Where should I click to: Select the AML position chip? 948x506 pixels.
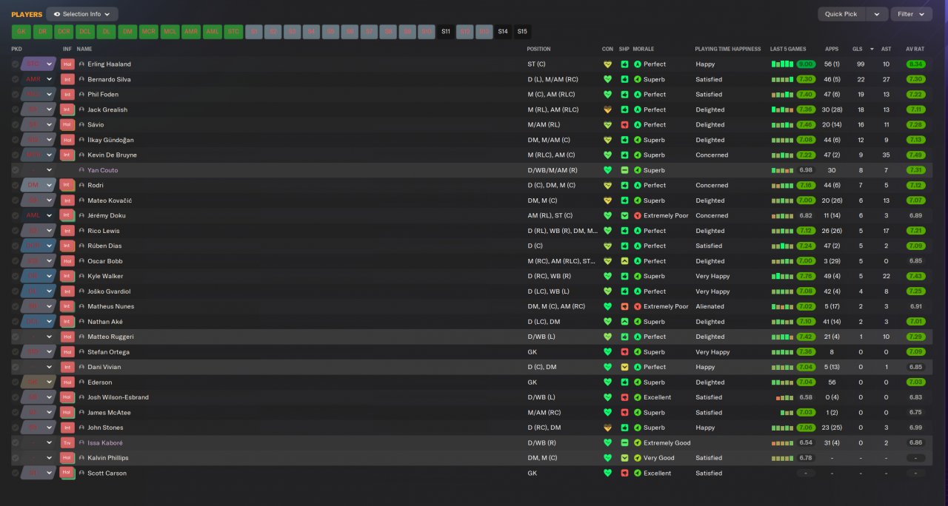point(213,32)
